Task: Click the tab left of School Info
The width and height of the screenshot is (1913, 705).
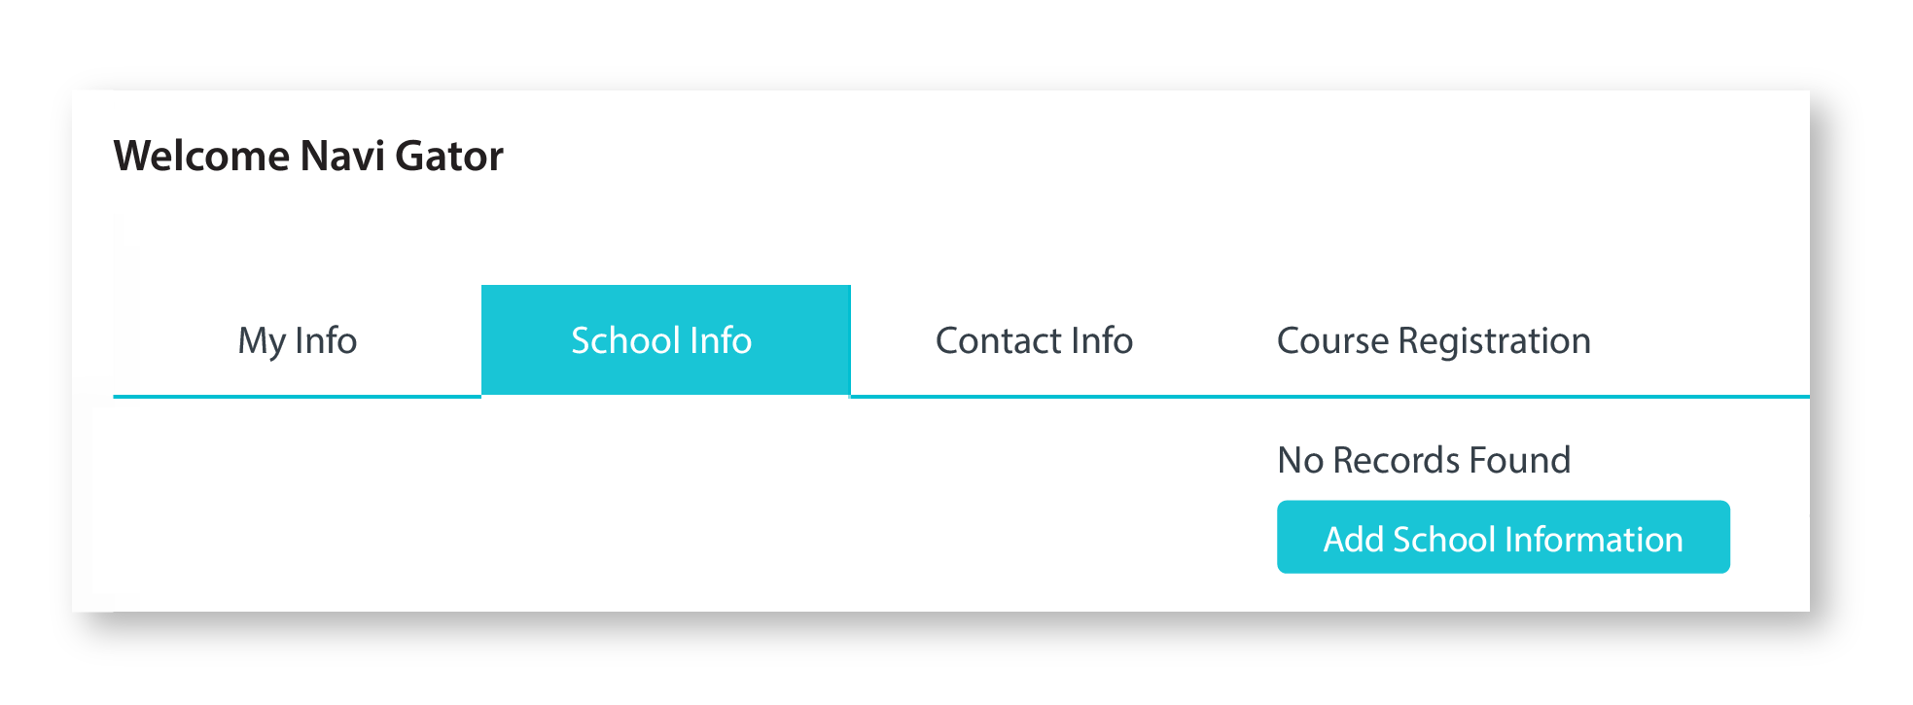Action: (298, 341)
